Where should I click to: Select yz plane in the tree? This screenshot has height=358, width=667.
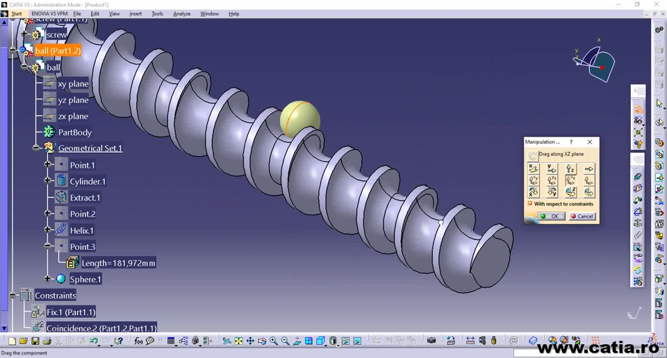73,100
